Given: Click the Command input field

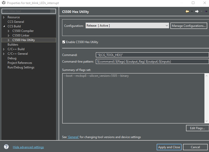Looking at the screenshot, I should pyautogui.click(x=152, y=55).
